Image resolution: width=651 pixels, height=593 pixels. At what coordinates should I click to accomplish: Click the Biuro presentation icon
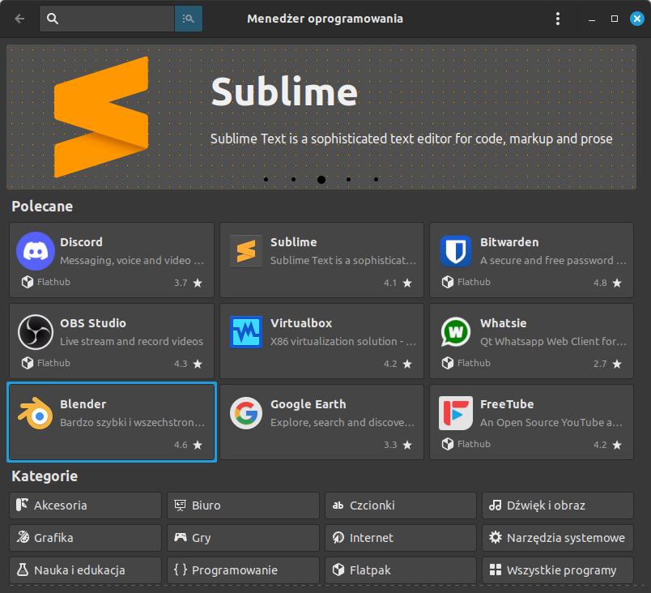pyautogui.click(x=180, y=505)
